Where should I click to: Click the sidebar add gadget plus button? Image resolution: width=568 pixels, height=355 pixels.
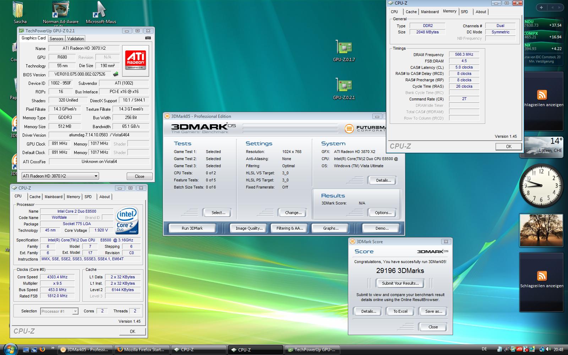pyautogui.click(x=541, y=7)
